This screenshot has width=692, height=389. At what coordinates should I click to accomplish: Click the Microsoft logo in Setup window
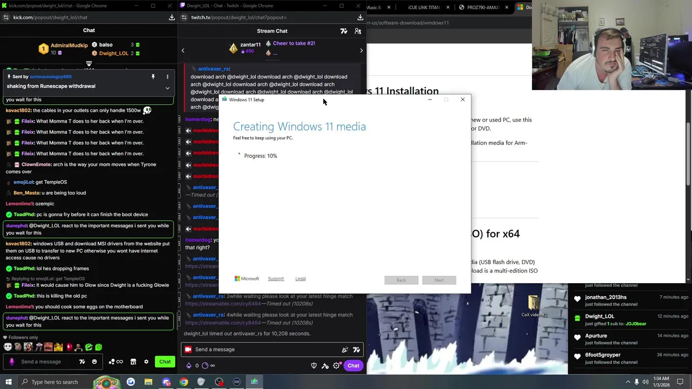247,279
